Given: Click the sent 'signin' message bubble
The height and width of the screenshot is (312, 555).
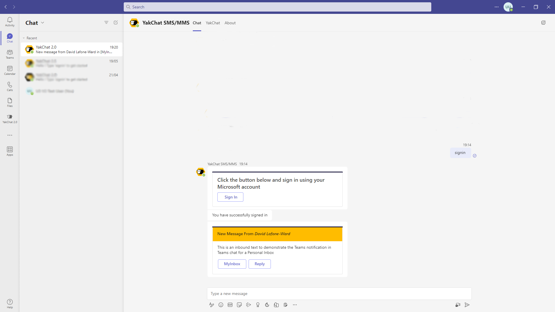Looking at the screenshot, I should click(x=460, y=153).
